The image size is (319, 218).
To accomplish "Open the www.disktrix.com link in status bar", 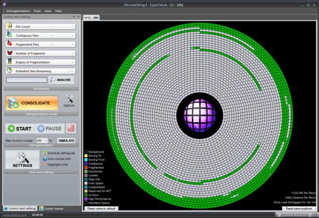I will pyautogui.click(x=15, y=215).
